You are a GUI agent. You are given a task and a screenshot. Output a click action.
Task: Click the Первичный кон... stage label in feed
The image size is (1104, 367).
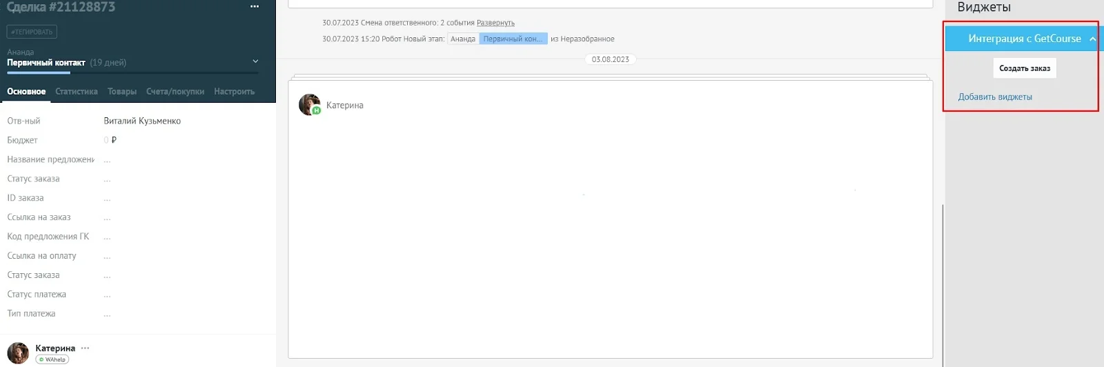(x=513, y=39)
